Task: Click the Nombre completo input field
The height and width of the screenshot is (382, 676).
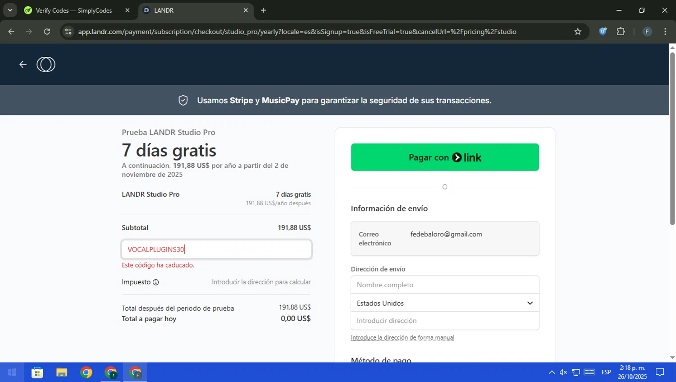Action: (x=445, y=285)
